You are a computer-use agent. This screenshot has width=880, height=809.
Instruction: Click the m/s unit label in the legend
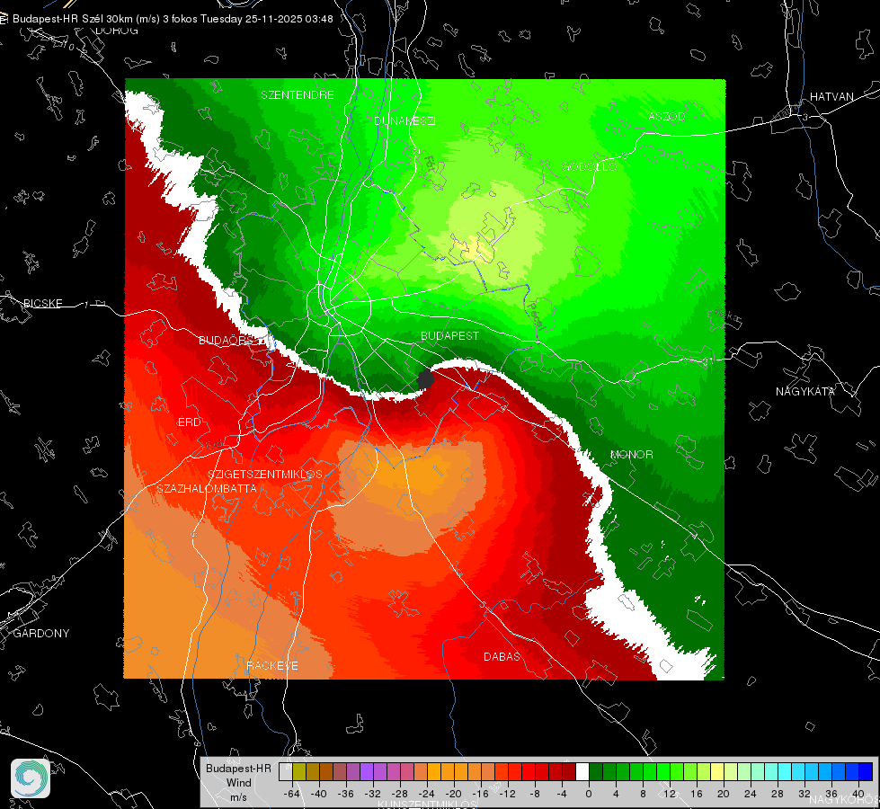[238, 797]
